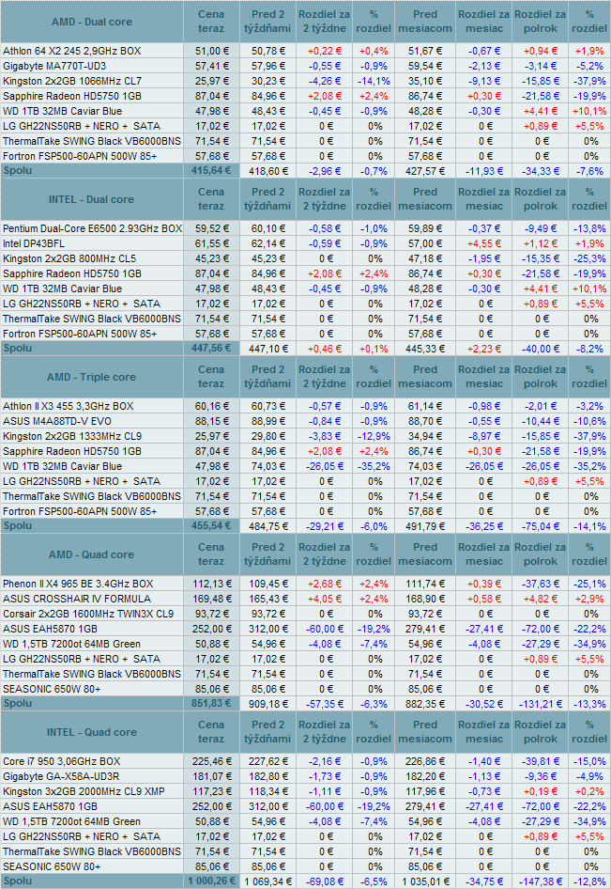The height and width of the screenshot is (889, 611).
Task: Select the "Kingston 2x2GB 1333MHz CL9" product name
Action: coord(72,436)
